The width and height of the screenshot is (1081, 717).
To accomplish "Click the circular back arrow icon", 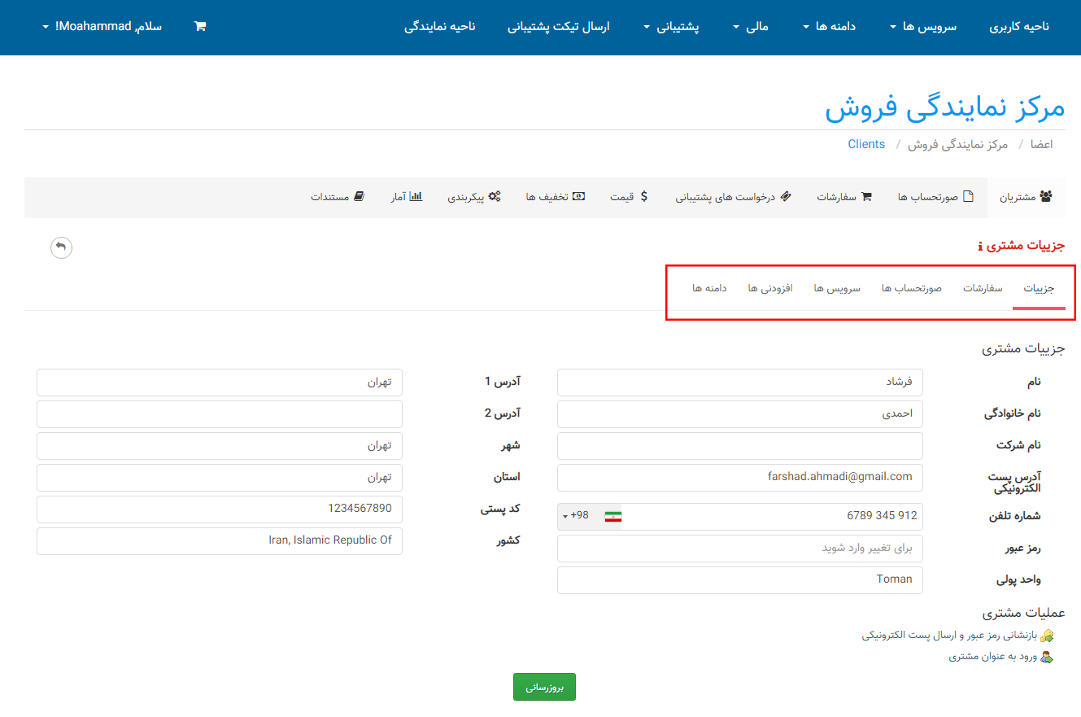I will click(x=61, y=247).
